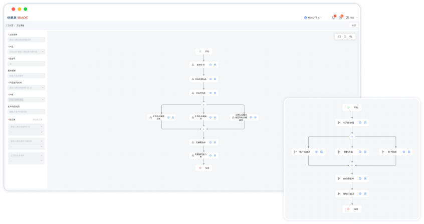Click the plus branch connector below WAVE拣货 node

pos(204,104)
